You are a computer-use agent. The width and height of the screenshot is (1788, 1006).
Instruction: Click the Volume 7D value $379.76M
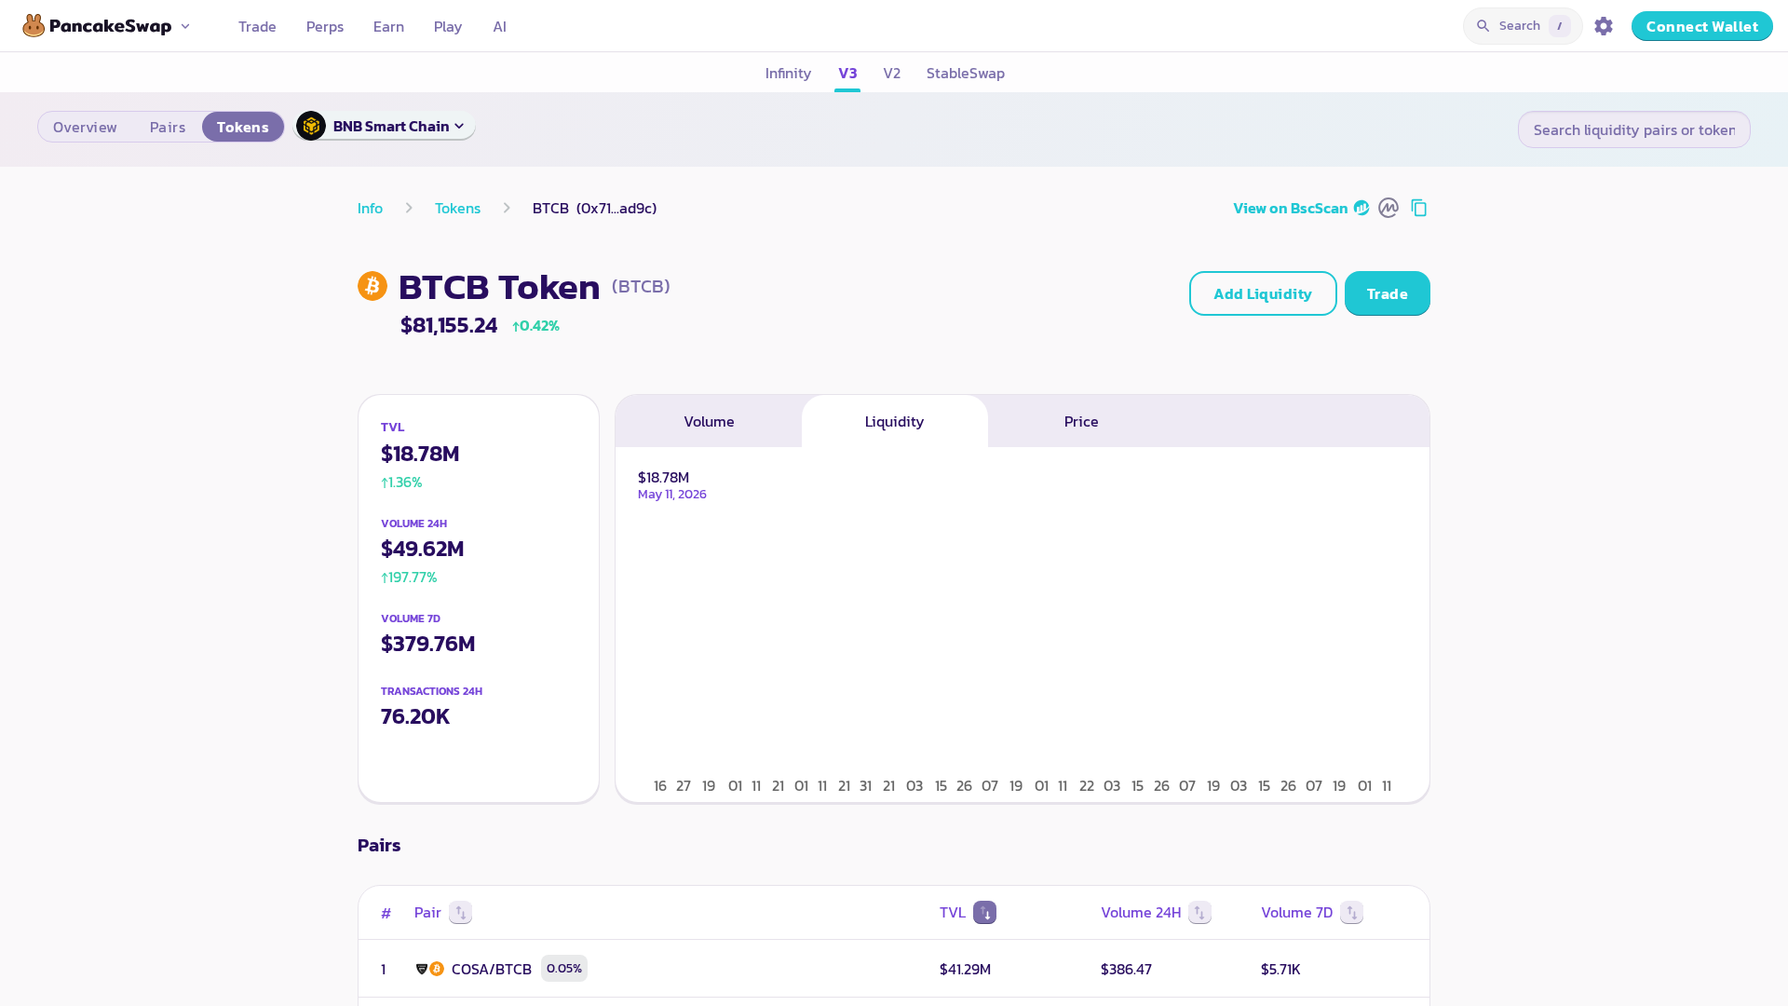427,644
